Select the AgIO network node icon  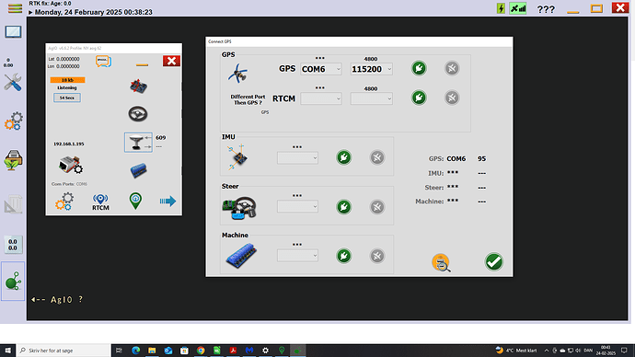pos(13,281)
